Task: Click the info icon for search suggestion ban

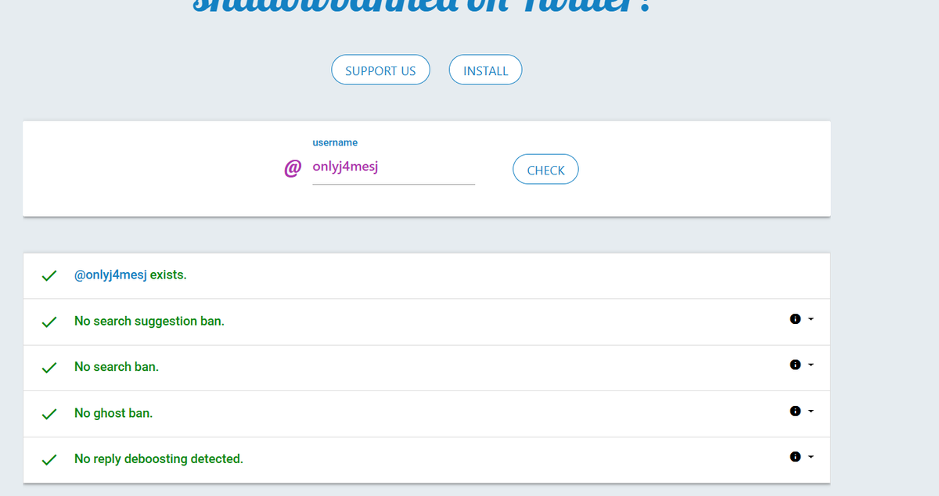Action: pos(795,319)
